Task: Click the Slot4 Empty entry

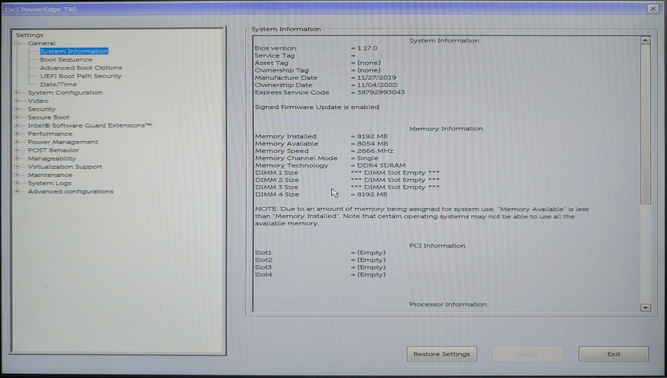Action: pyautogui.click(x=372, y=275)
